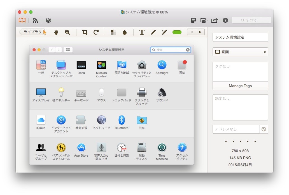289x195 pixels.
Task: Click the show all grid button
Action: (68, 50)
